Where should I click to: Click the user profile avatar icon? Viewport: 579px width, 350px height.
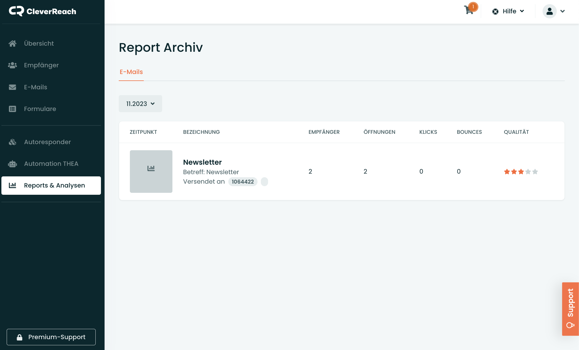point(549,11)
